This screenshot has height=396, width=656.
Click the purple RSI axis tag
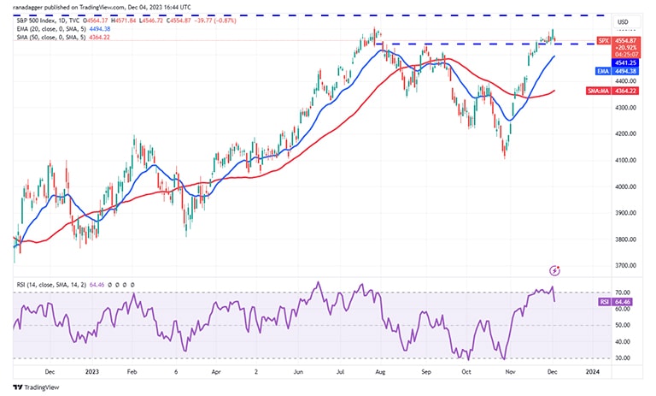point(605,302)
